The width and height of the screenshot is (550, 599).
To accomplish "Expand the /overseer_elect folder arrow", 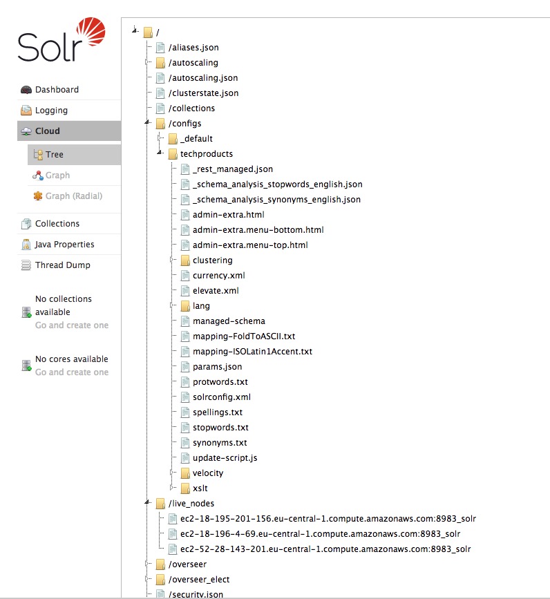I will [146, 579].
